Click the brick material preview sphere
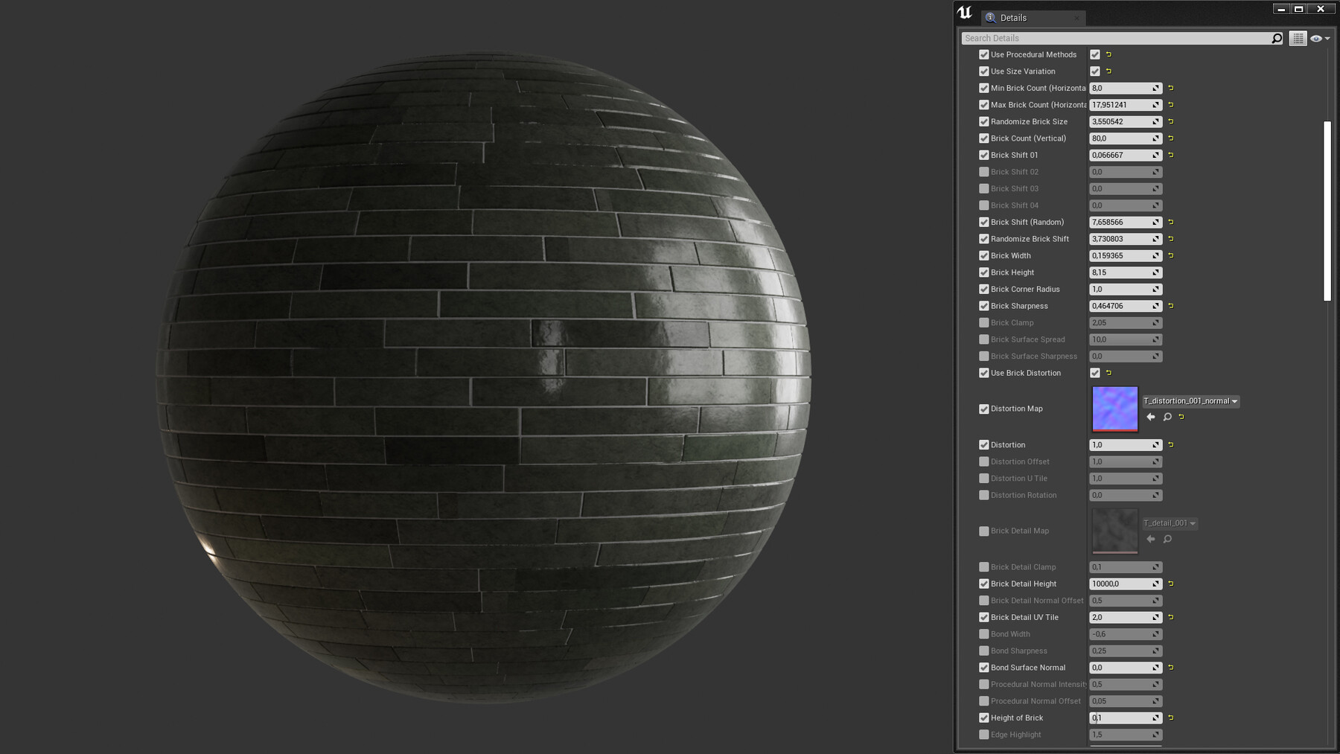The image size is (1340, 754). (x=483, y=377)
